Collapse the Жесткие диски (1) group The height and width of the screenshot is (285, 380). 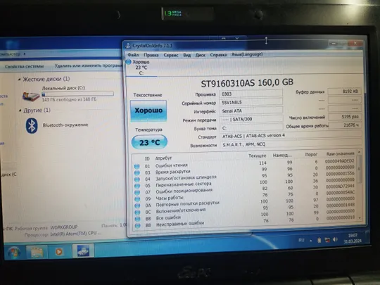(20, 80)
